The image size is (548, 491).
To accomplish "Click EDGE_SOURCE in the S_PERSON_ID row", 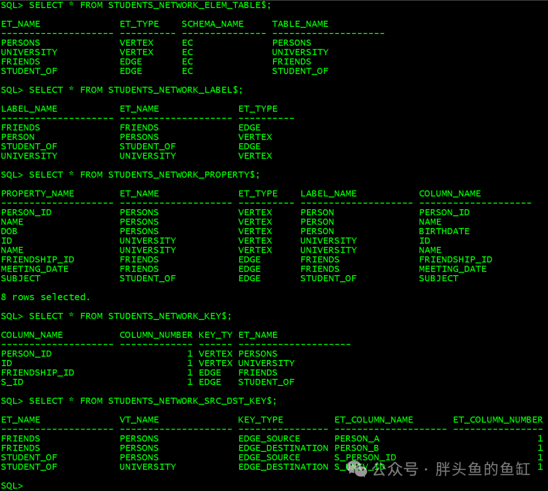I will click(x=269, y=457).
